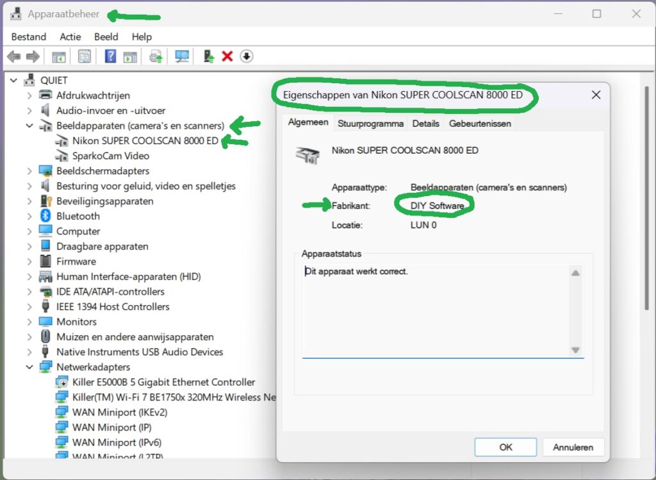Click the Back arrow in toolbar
The width and height of the screenshot is (656, 480).
pos(13,56)
